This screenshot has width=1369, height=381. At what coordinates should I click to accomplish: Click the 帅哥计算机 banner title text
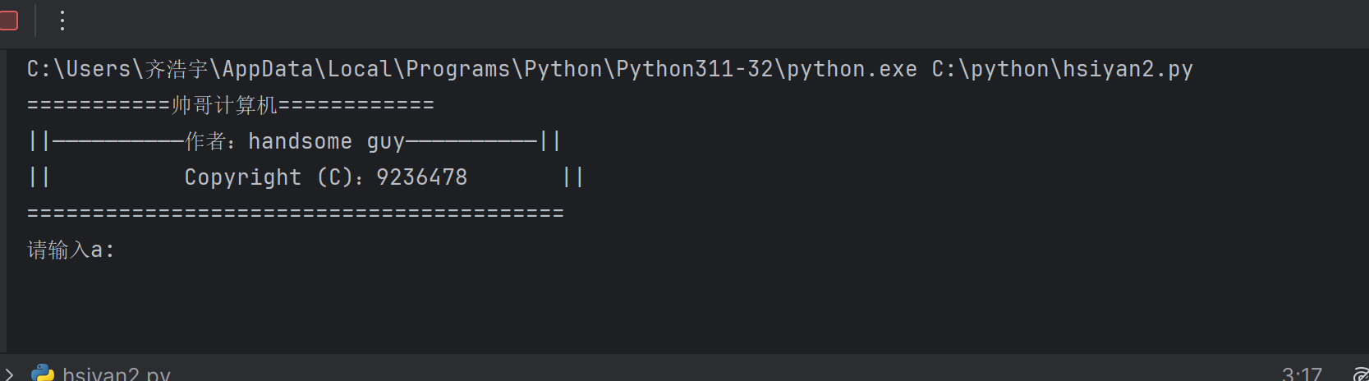(x=224, y=105)
